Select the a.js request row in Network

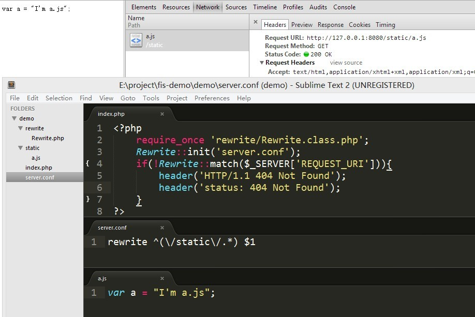pos(187,40)
